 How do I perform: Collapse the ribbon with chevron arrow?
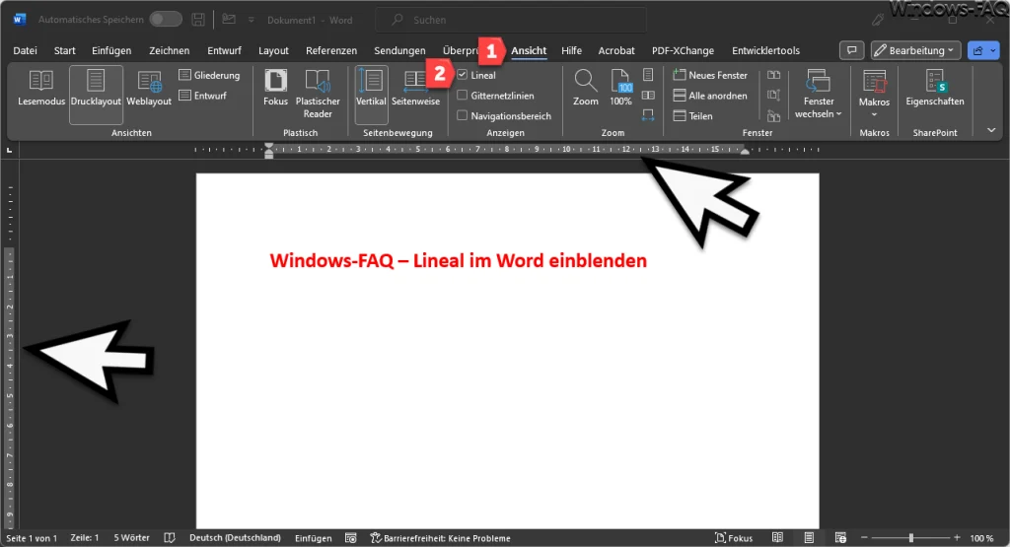pos(991,130)
